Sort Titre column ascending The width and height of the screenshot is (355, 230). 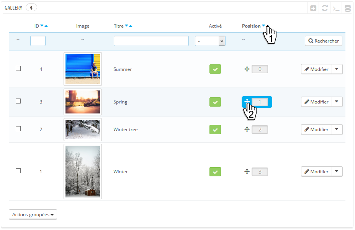coord(131,26)
